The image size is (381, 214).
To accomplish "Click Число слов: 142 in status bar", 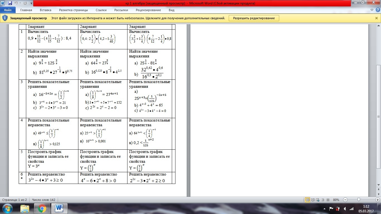I will pyautogui.click(x=44, y=200).
